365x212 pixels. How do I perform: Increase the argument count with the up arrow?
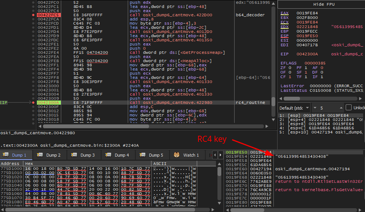[x=341, y=108]
